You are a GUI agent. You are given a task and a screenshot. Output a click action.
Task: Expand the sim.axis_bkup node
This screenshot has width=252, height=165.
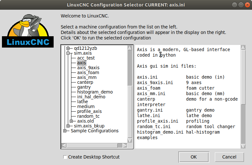(x=68, y=126)
